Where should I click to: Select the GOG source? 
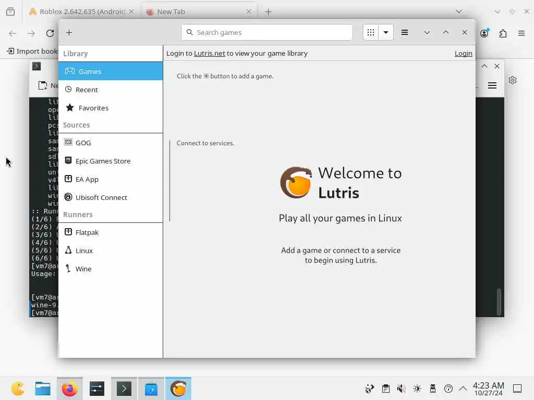(x=111, y=143)
